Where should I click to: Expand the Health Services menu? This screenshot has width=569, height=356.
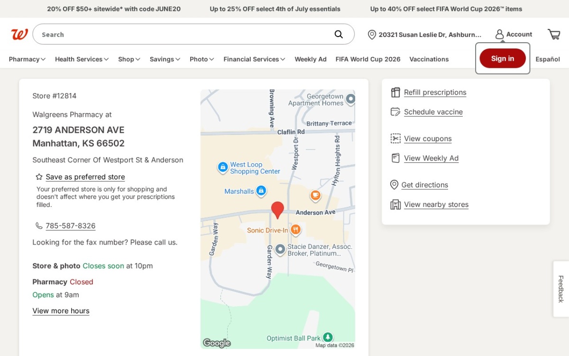[82, 59]
